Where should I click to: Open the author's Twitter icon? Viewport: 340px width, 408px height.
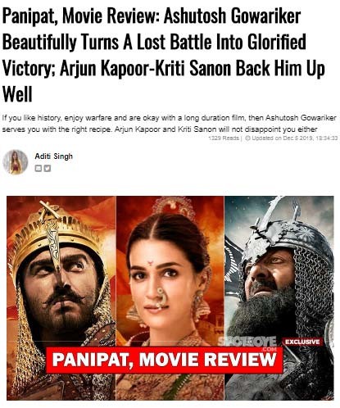(x=48, y=169)
